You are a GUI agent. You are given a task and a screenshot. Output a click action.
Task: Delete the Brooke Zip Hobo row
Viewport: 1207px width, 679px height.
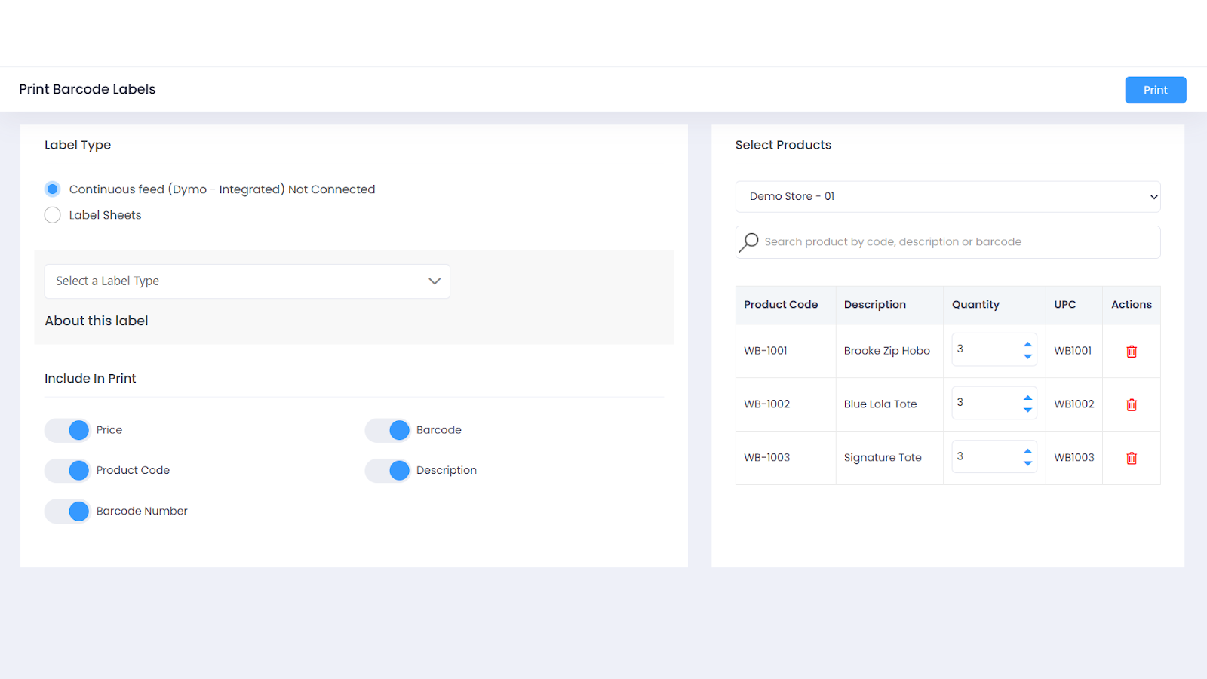(1131, 352)
